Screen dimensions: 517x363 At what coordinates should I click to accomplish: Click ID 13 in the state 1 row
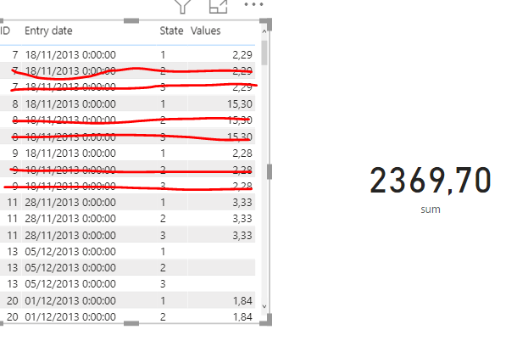[12, 251]
